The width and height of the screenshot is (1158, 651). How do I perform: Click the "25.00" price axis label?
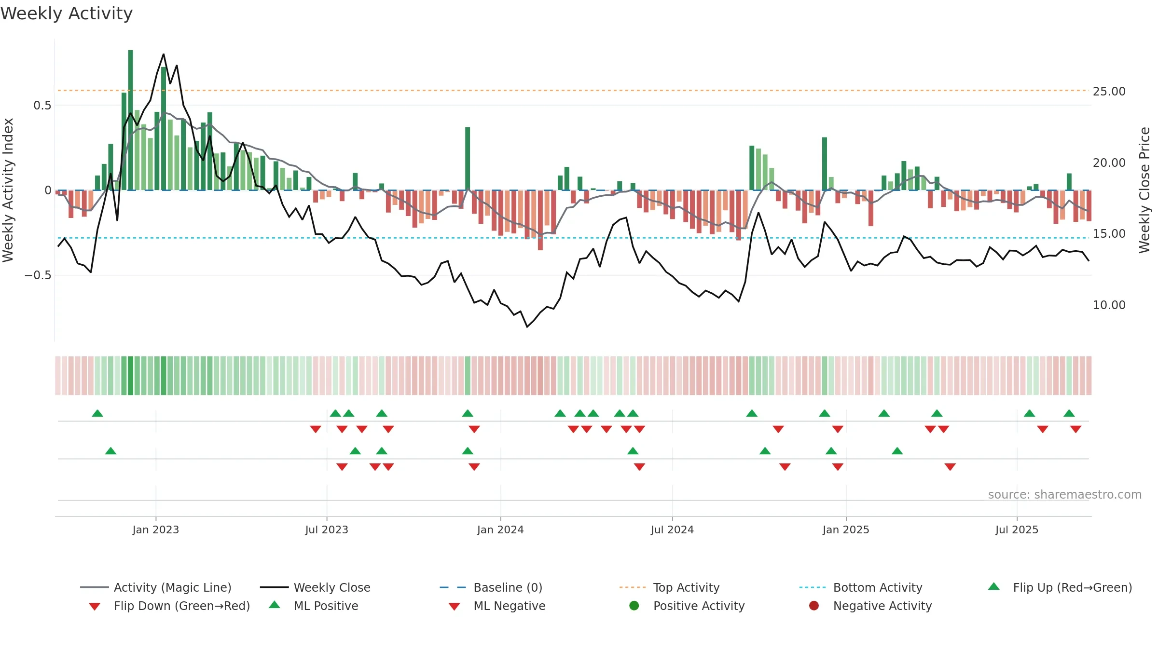[1109, 92]
